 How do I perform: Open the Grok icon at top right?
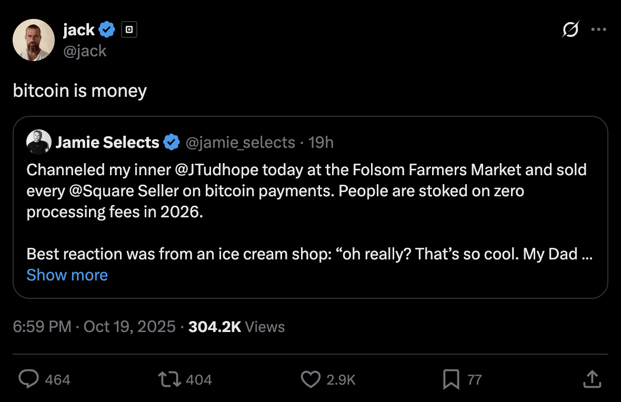570,31
